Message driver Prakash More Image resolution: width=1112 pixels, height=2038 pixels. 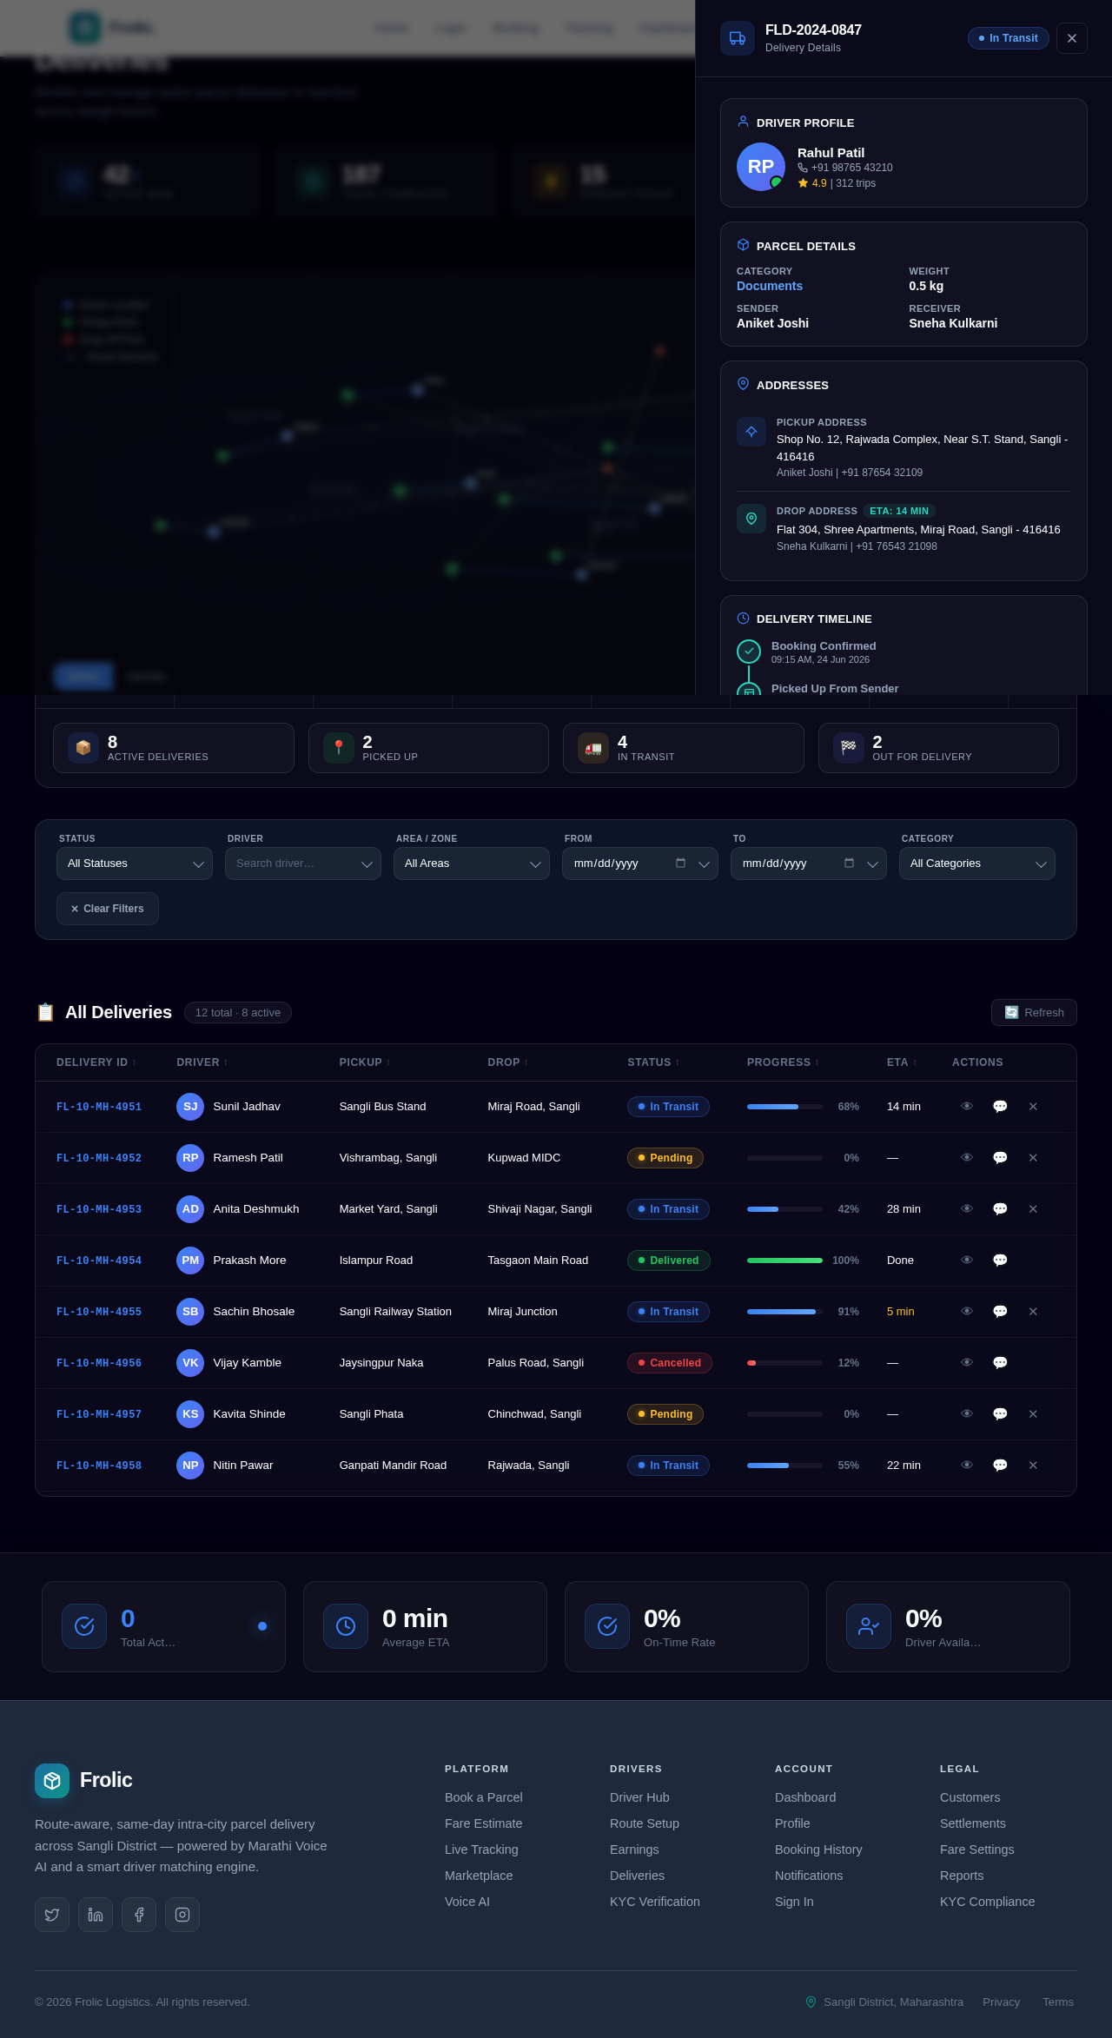pos(1000,1261)
